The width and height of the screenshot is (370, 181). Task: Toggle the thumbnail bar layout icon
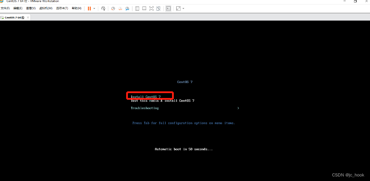(x=144, y=8)
